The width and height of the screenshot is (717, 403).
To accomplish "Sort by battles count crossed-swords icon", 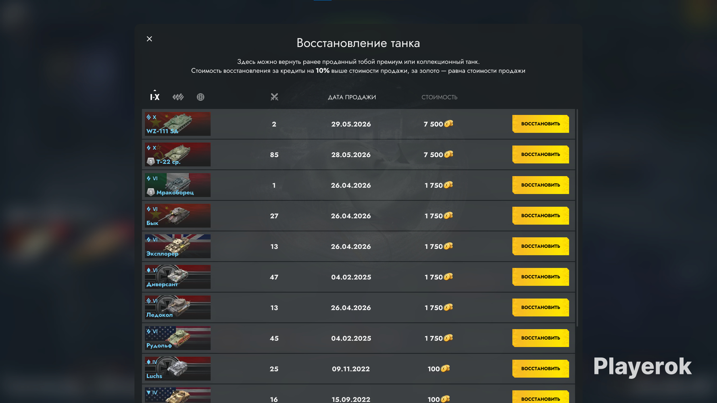I will (274, 97).
